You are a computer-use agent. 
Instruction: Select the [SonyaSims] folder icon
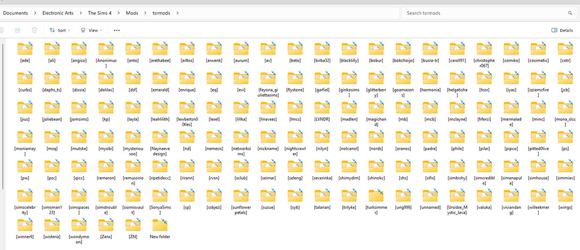tap(160, 196)
